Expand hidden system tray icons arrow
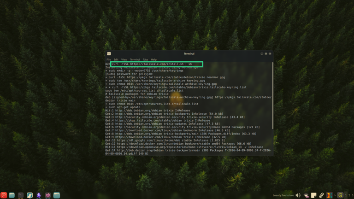This screenshot has height=199, width=354. coord(335,195)
